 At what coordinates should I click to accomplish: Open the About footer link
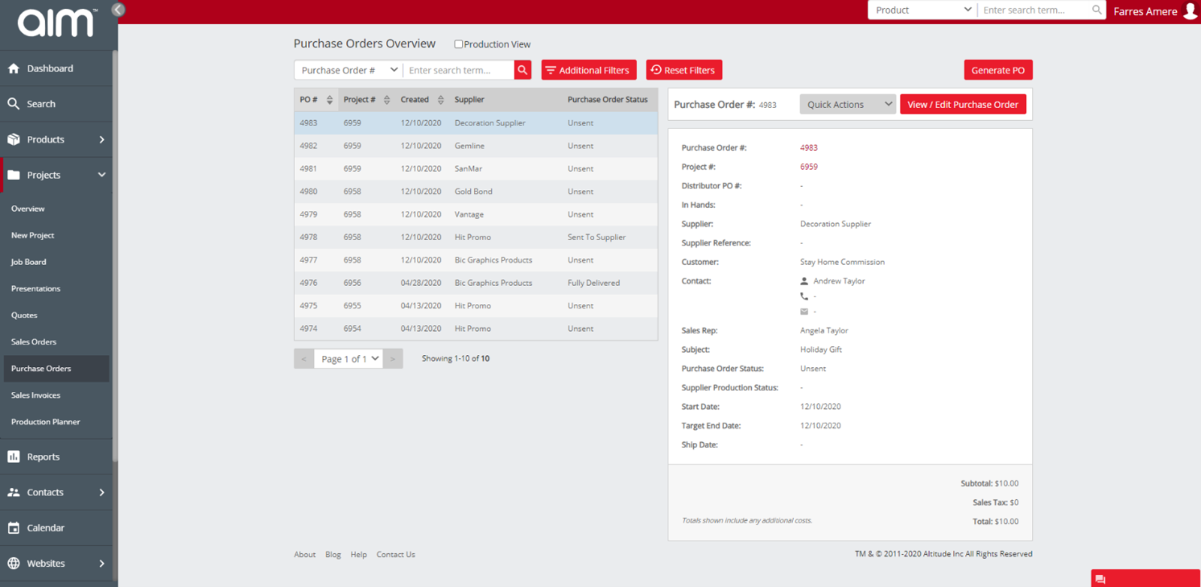[x=304, y=555]
